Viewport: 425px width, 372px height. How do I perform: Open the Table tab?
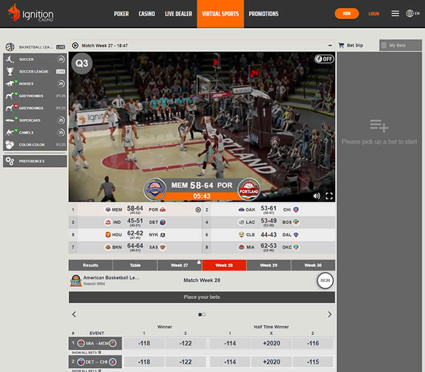[135, 265]
